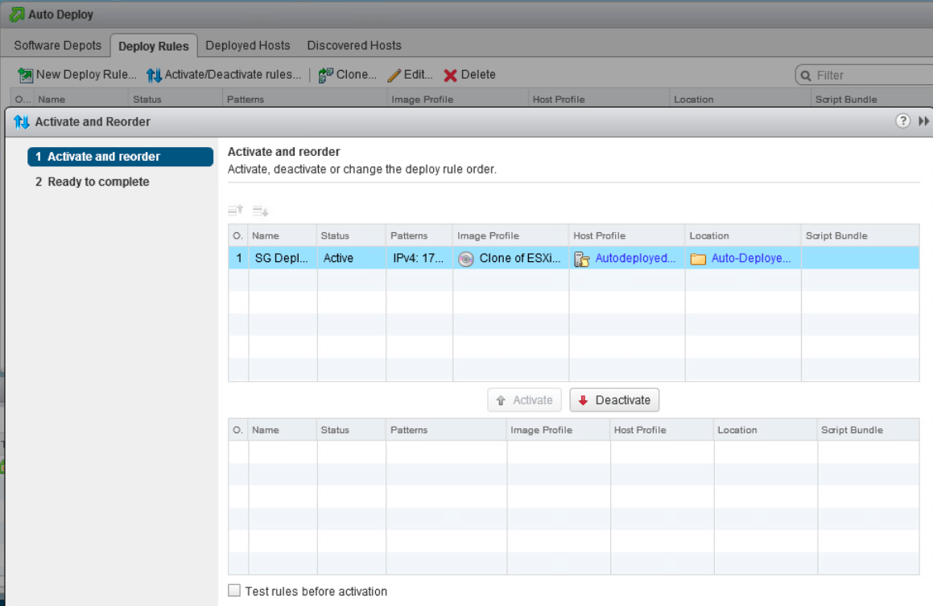Click the move rule down icon
This screenshot has width=933, height=606.
261,211
